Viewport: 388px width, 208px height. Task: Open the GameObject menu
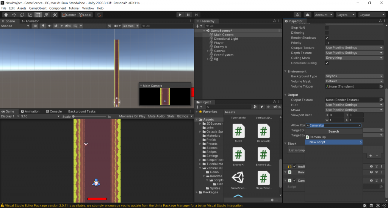click(38, 8)
